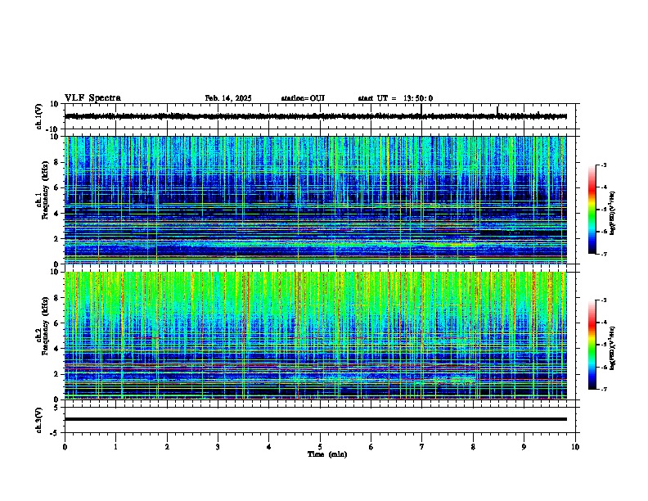Click the "-7" tick on ch.1 colorbar
Viewport: 648px width, 501px height.
point(603,254)
